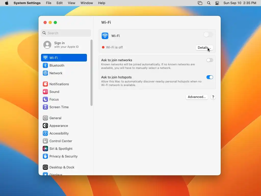This screenshot has width=261, height=196.
Task: Open the View menu
Action: pyautogui.click(x=72, y=3)
